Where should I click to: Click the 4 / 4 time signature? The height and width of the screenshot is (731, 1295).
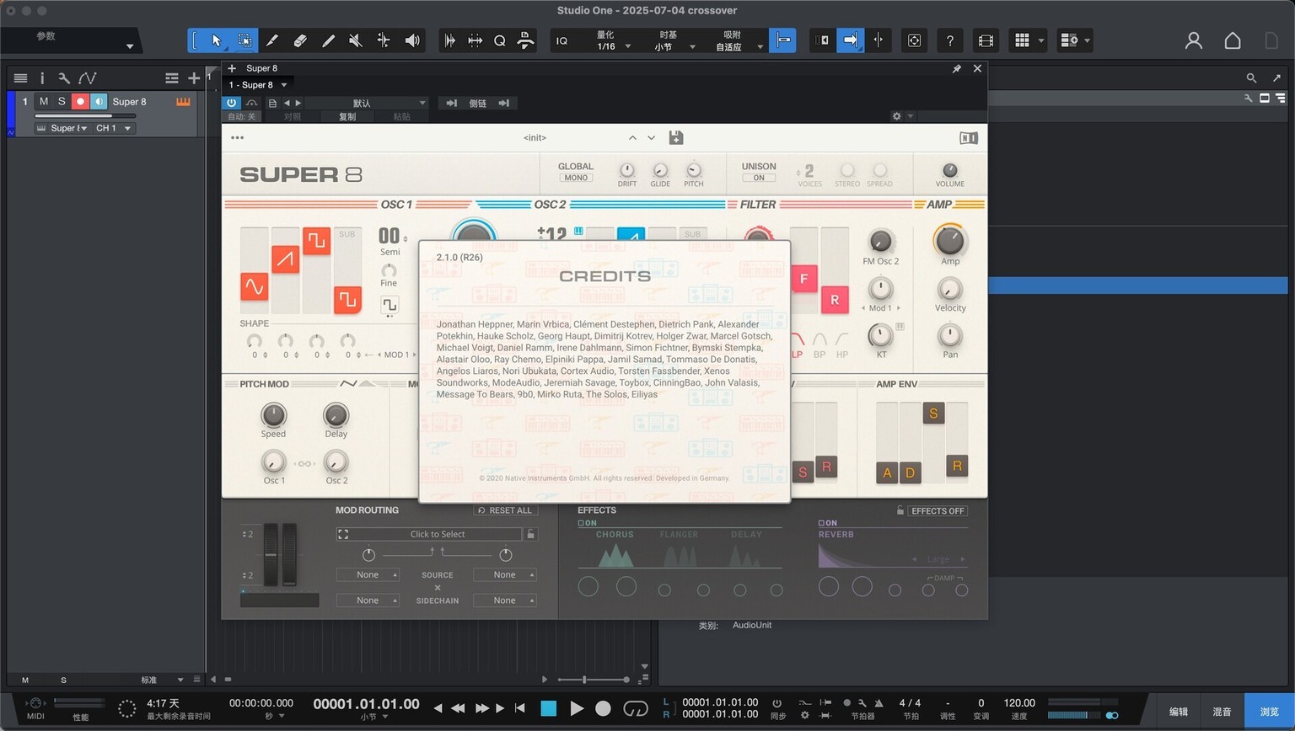pos(911,703)
